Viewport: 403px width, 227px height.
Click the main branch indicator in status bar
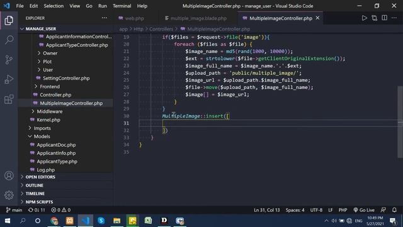point(14,210)
